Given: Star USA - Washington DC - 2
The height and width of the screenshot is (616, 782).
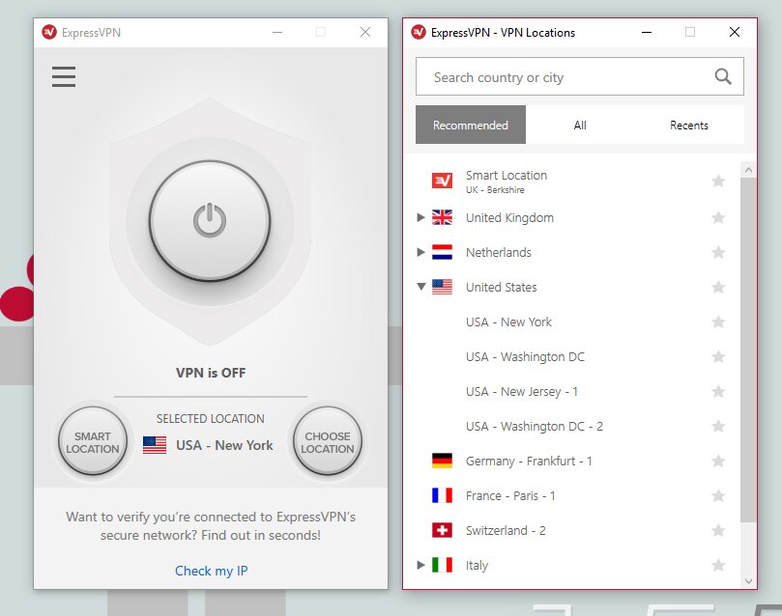Looking at the screenshot, I should click(718, 426).
